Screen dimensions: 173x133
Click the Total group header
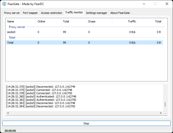(x=12, y=38)
